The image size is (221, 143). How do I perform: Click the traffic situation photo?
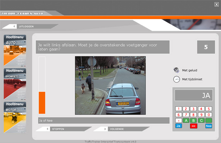pyautogui.click(x=111, y=86)
